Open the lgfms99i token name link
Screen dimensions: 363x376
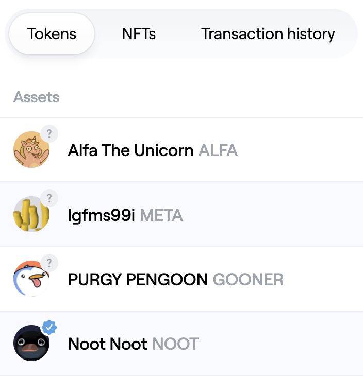(101, 215)
